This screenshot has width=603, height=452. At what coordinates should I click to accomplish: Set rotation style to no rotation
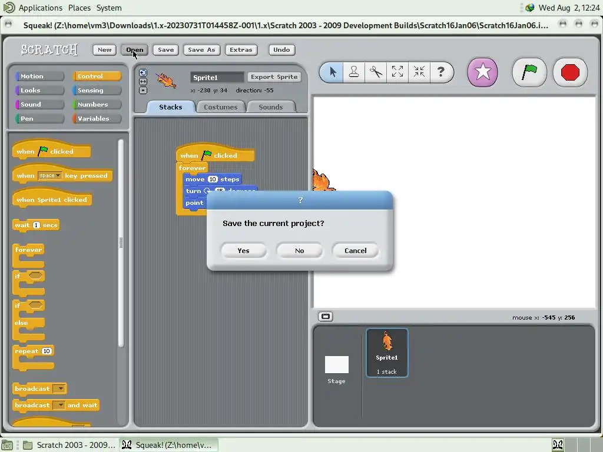click(143, 90)
